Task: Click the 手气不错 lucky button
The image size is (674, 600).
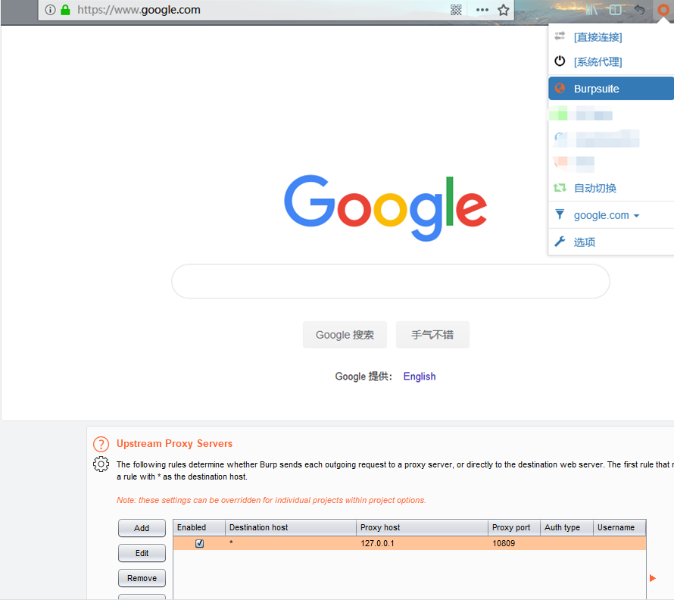Action: coord(432,335)
